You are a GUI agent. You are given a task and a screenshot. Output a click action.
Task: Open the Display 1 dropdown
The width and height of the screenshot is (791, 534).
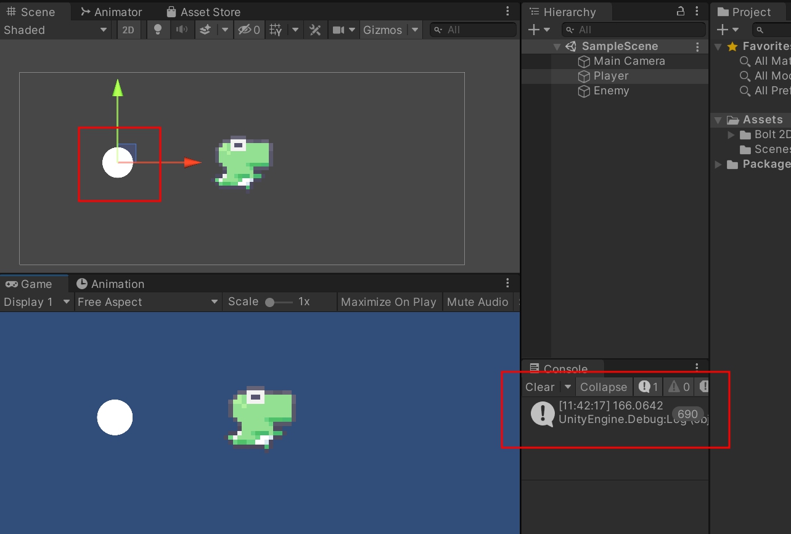point(37,302)
